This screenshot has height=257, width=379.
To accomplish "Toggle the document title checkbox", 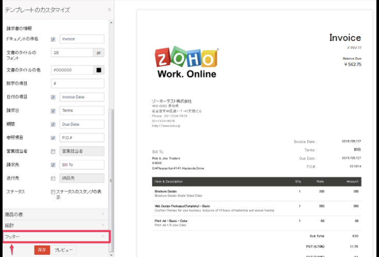I will coord(53,39).
